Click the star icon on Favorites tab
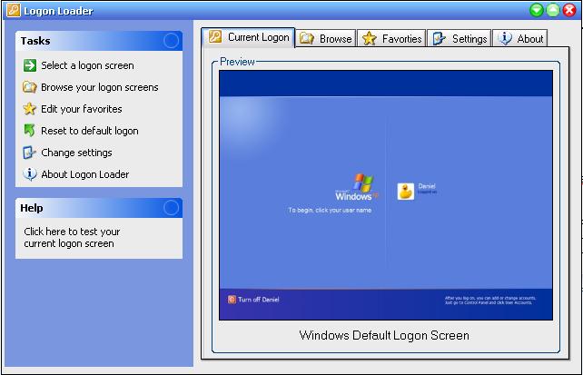This screenshot has width=583, height=375. click(x=369, y=38)
